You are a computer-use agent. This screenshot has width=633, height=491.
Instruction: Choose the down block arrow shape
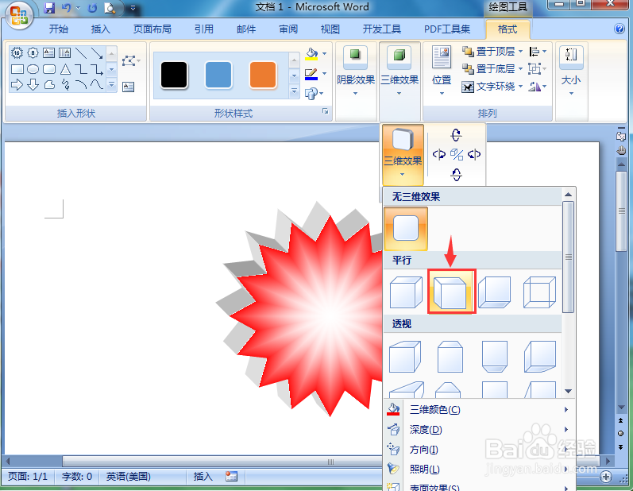[33, 85]
